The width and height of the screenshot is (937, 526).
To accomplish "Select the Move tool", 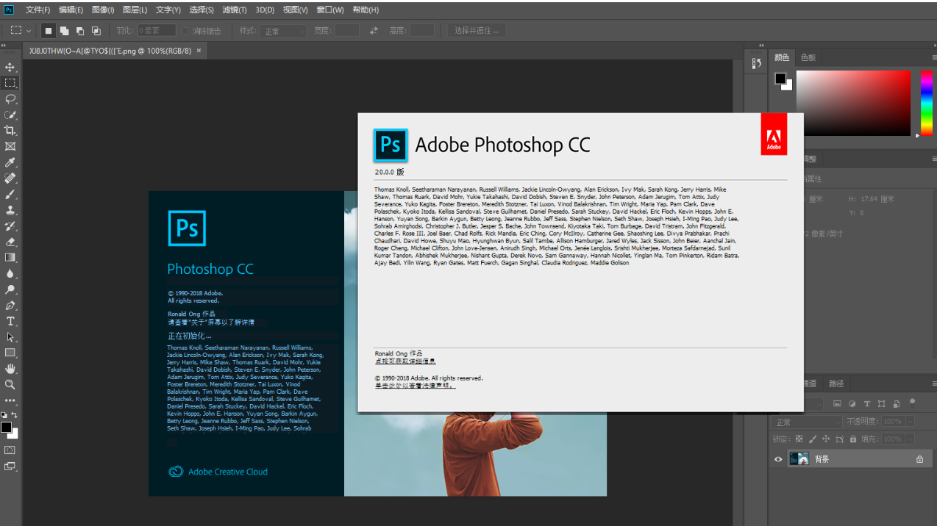I will click(x=10, y=67).
